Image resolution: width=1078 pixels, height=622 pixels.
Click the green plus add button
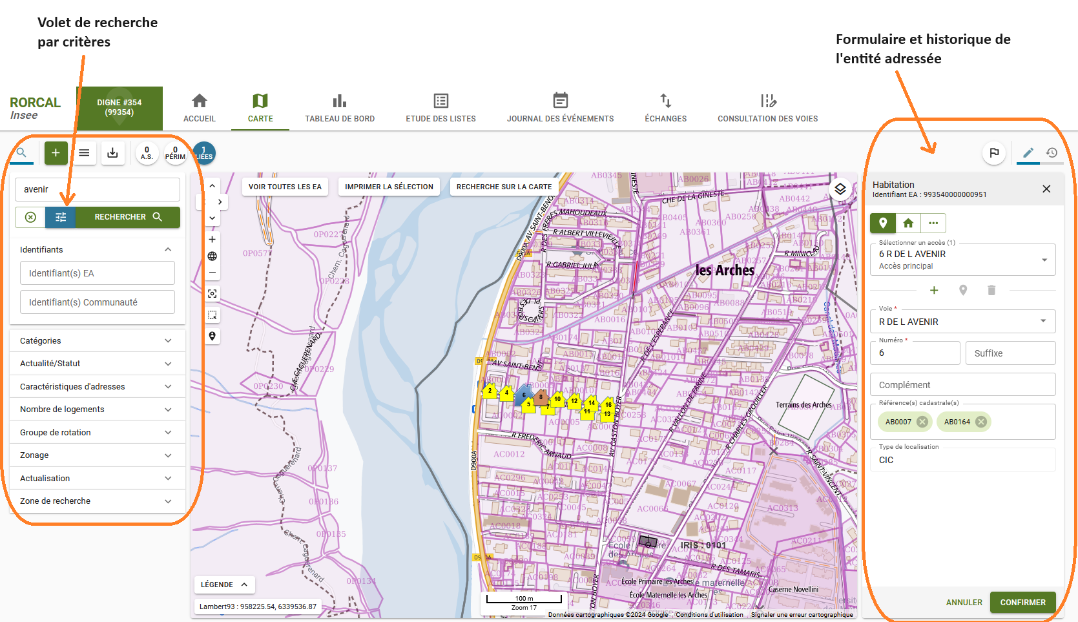click(x=56, y=153)
